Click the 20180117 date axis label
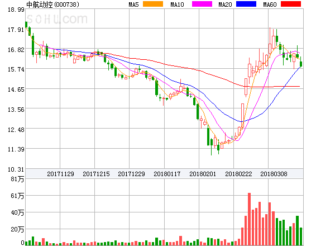This screenshot has width=335, height=246. 167,174
